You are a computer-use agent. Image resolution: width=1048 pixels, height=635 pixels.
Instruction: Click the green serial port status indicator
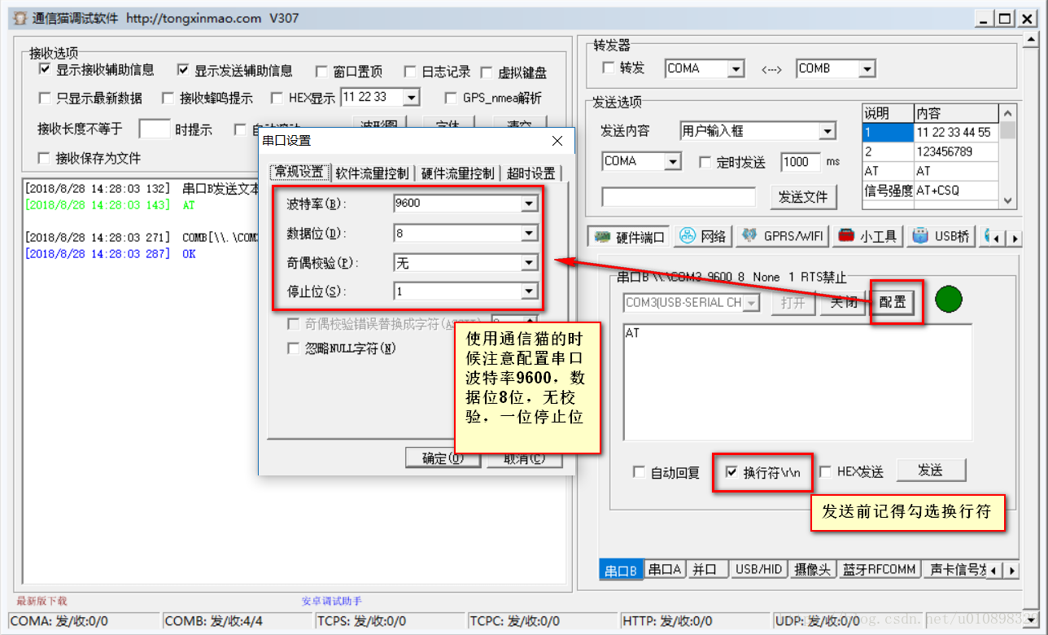point(948,300)
